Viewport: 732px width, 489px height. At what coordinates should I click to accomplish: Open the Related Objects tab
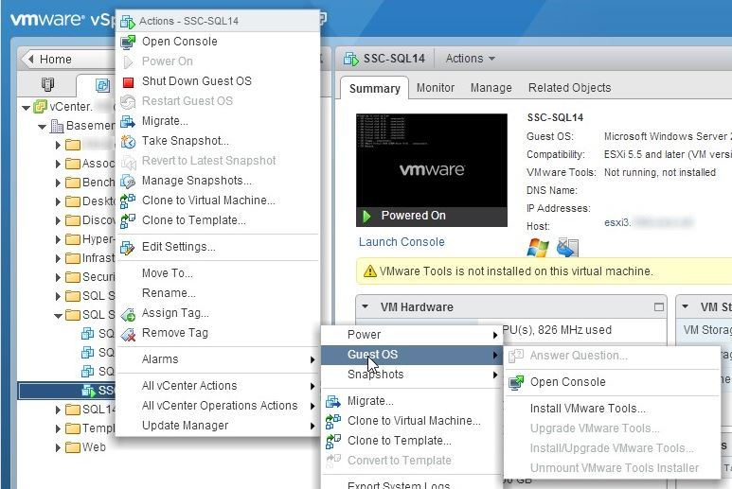pyautogui.click(x=569, y=88)
